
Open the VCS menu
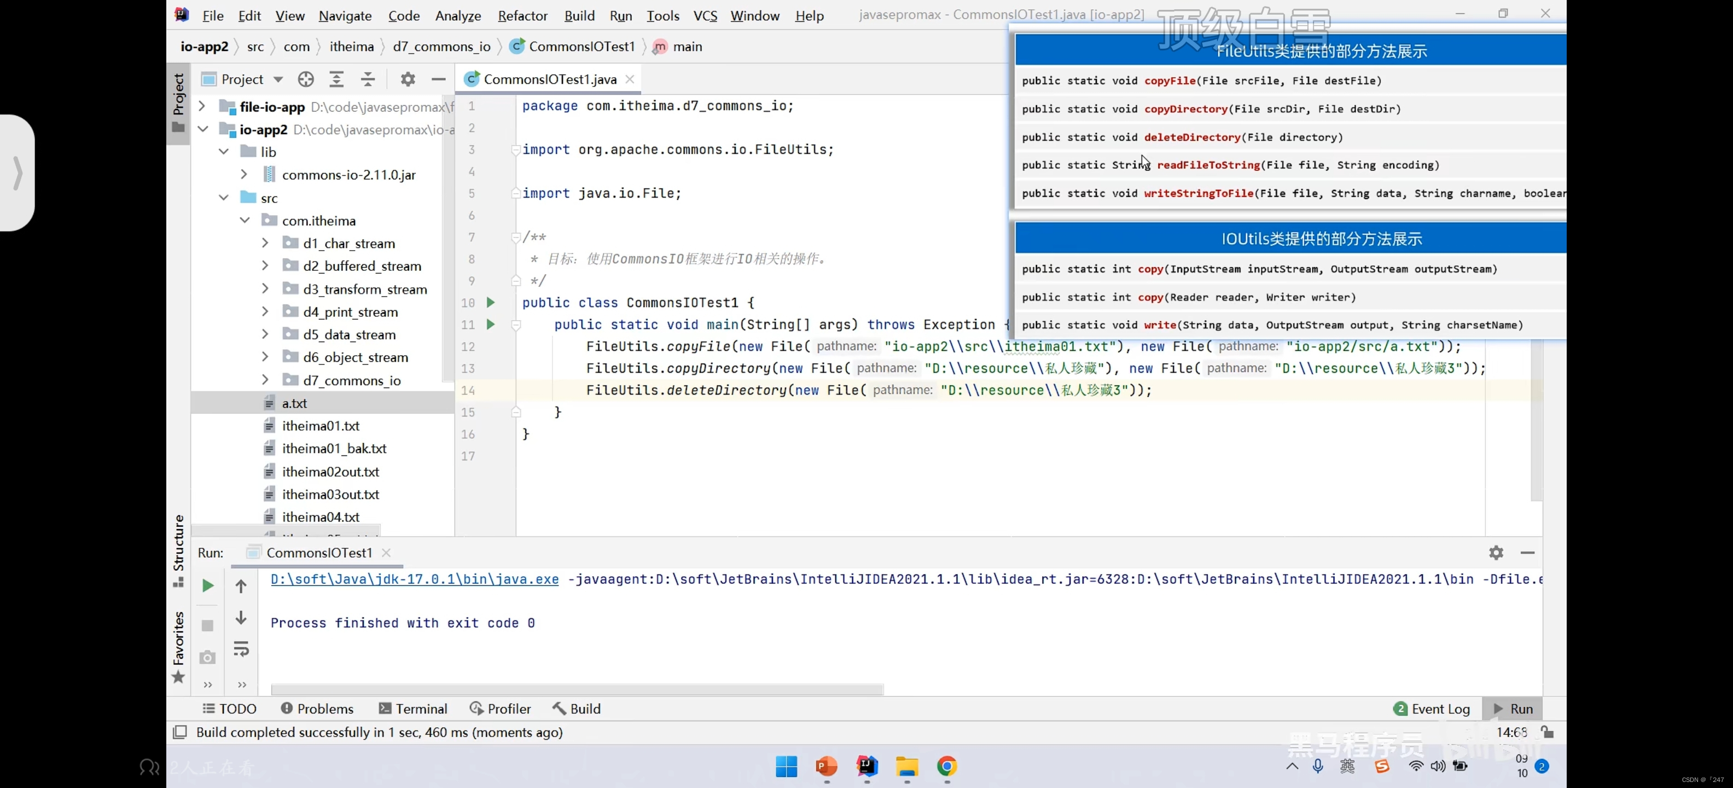pos(705,15)
